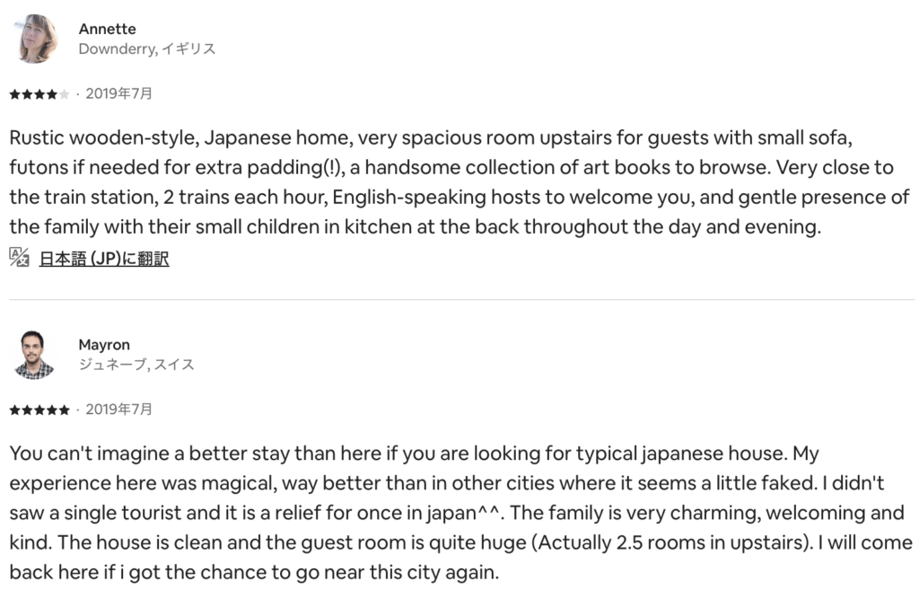Screen dimensions: 919x590
Task: Translate Annette's review via 日本語 (JP)に翻訳 link
Action: (104, 259)
